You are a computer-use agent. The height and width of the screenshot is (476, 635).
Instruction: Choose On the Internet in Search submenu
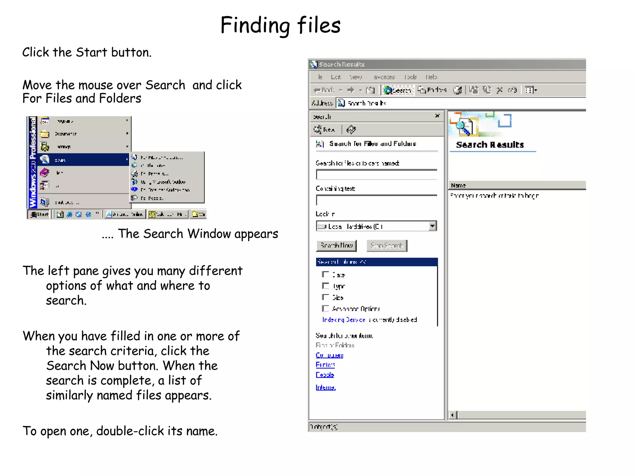coord(167,165)
